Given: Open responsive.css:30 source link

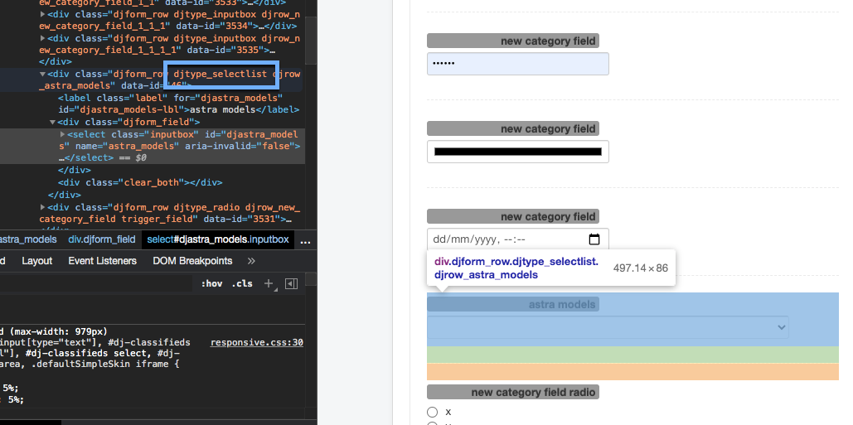Looking at the screenshot, I should click(x=257, y=342).
